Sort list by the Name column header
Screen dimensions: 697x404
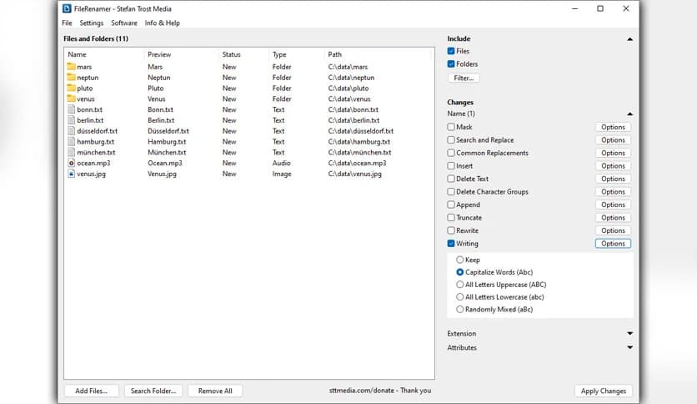click(77, 54)
